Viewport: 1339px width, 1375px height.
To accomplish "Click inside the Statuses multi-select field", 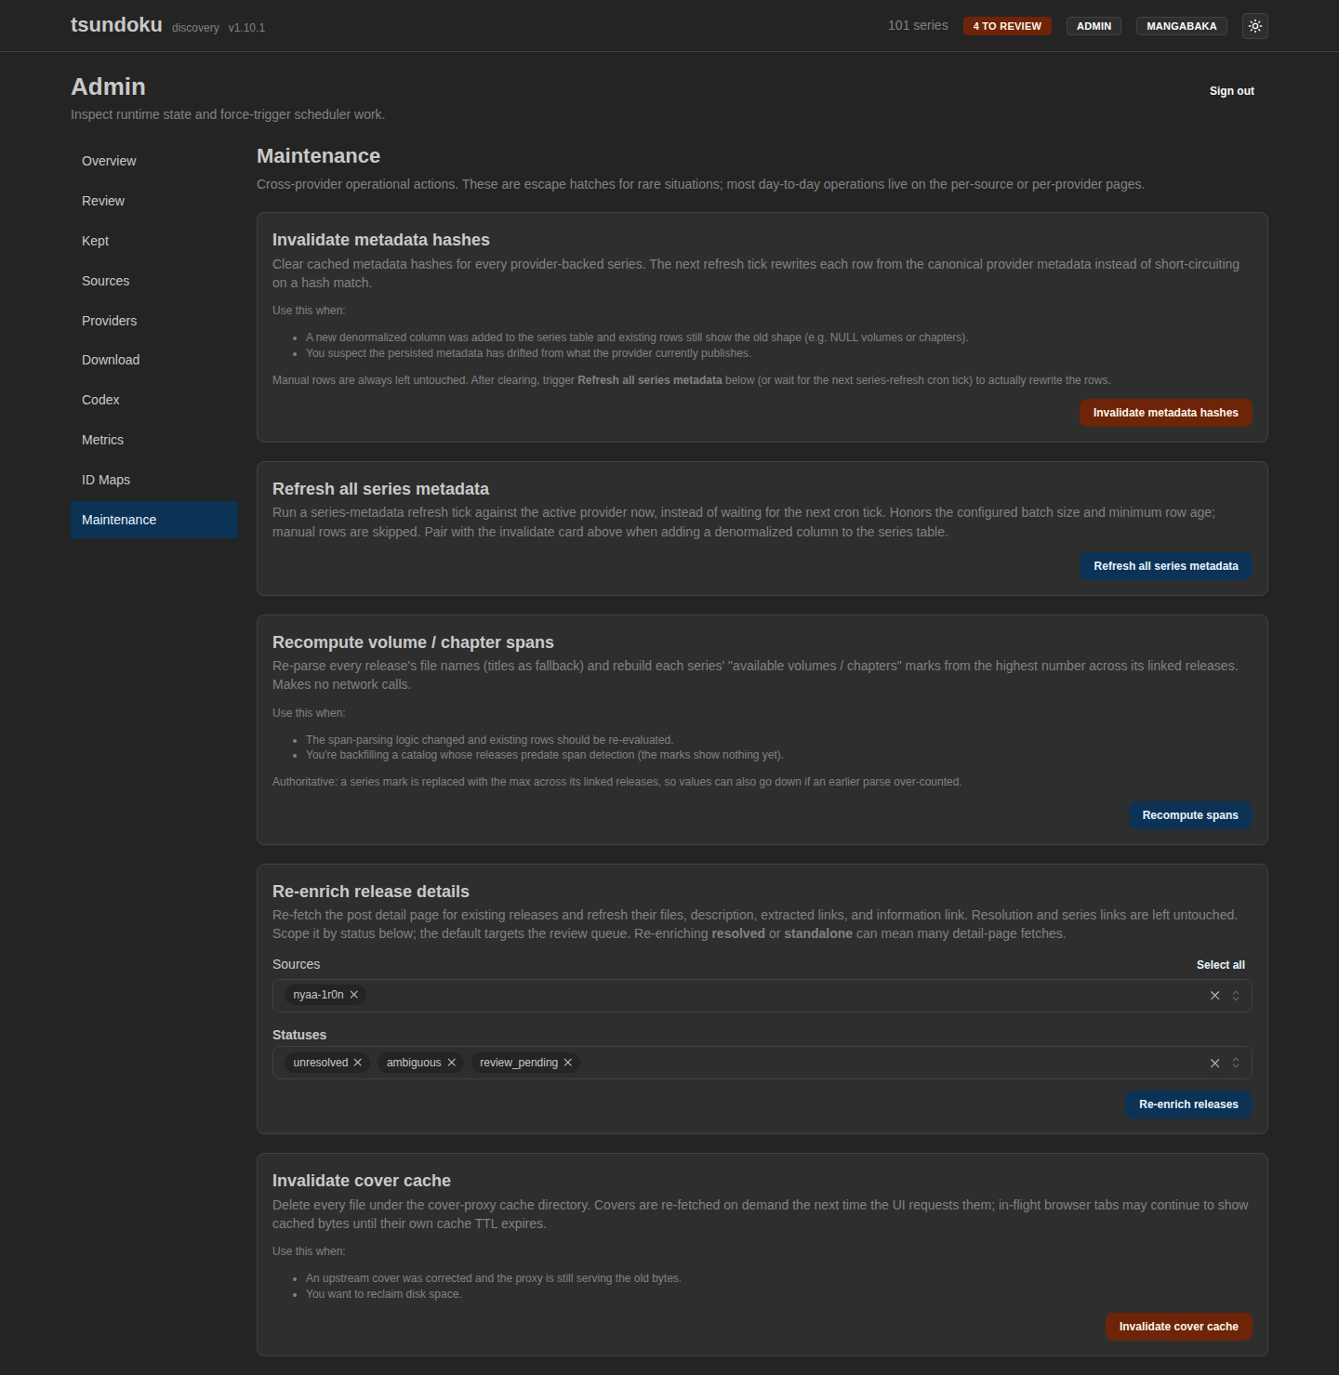I will (762, 1063).
